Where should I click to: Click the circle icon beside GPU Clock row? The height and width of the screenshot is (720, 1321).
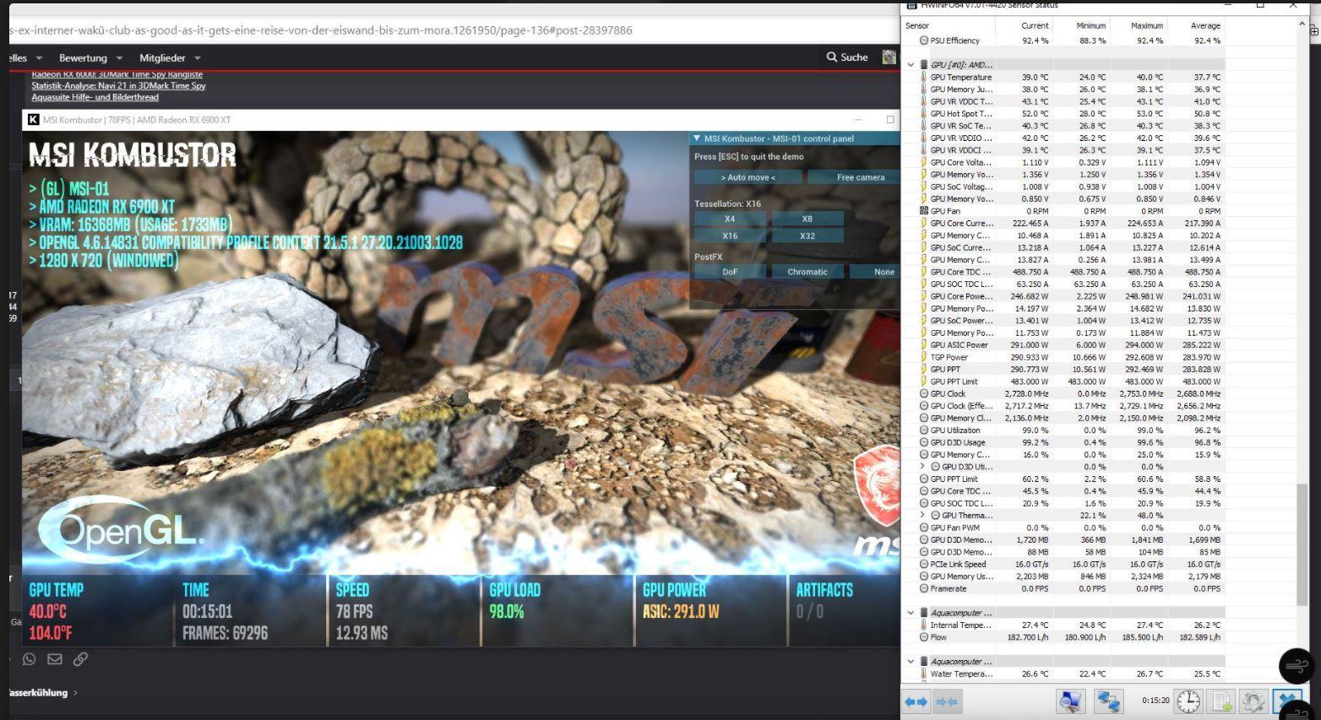coord(924,393)
